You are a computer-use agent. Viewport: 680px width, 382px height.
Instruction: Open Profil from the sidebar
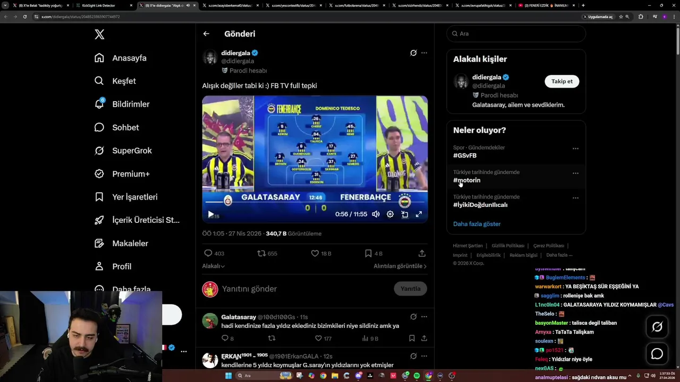click(113, 266)
